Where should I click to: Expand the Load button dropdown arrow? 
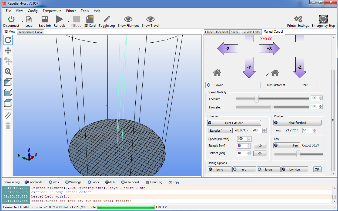[36, 21]
